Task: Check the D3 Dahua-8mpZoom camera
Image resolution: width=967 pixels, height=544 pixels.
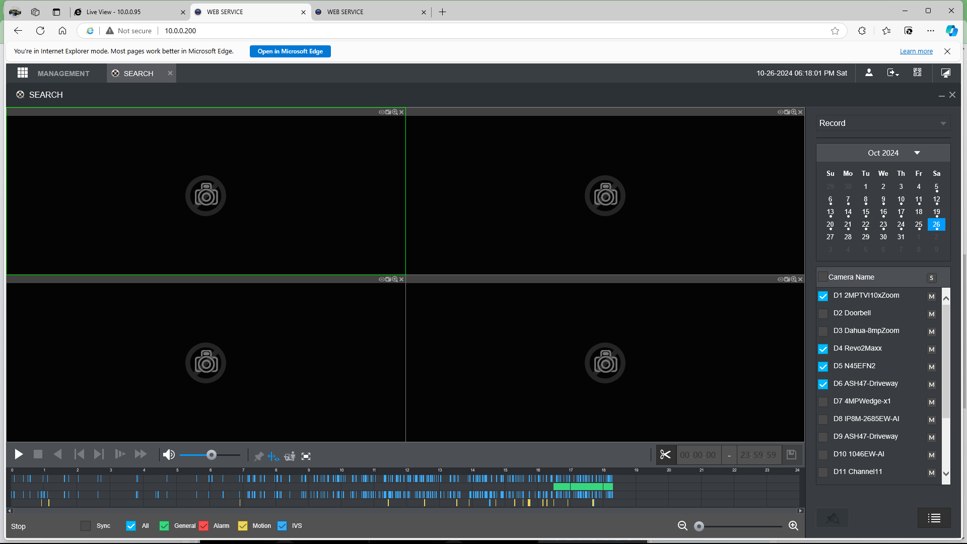Action: point(823,331)
